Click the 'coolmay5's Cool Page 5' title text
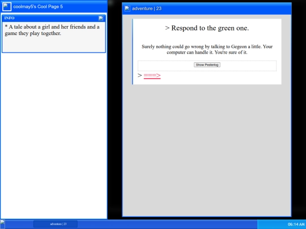This screenshot has height=229, width=306. click(38, 7)
